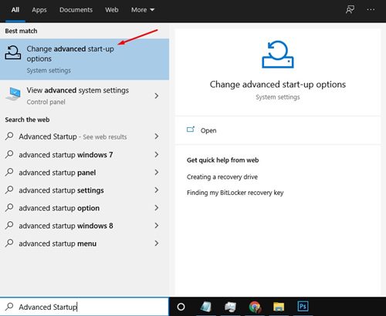Expand chevron for advanced startup windows 7
Image resolution: width=386 pixels, height=316 pixels.
click(x=157, y=154)
